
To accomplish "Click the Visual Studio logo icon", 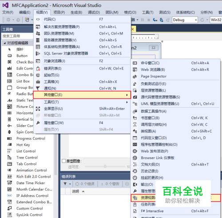I will pyautogui.click(x=6, y=5).
